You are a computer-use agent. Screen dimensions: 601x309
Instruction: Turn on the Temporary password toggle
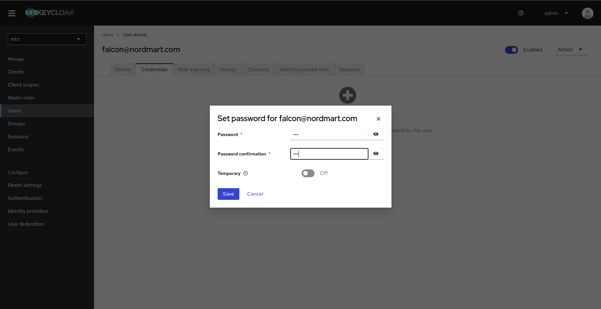(x=307, y=173)
